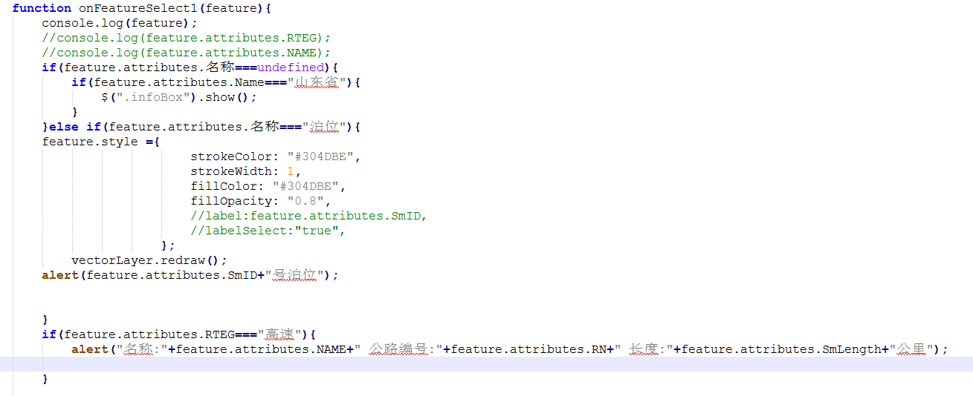This screenshot has height=396, width=973.
Task: Click the commented //labelSelect:"true" line
Action: 268,231
